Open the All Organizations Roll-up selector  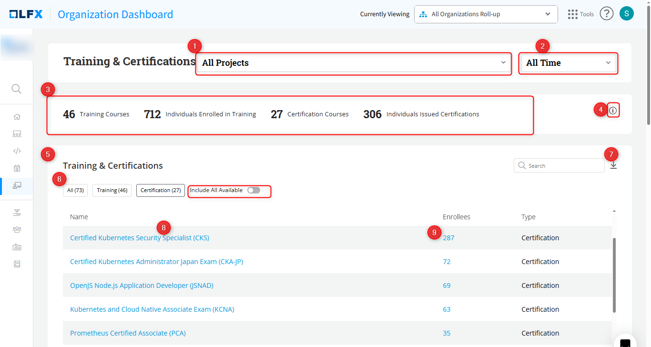(x=486, y=14)
